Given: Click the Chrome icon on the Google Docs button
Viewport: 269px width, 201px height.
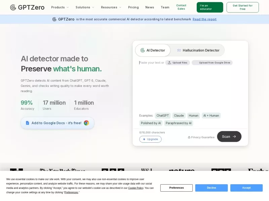Looking at the screenshot, I should coord(86,123).
